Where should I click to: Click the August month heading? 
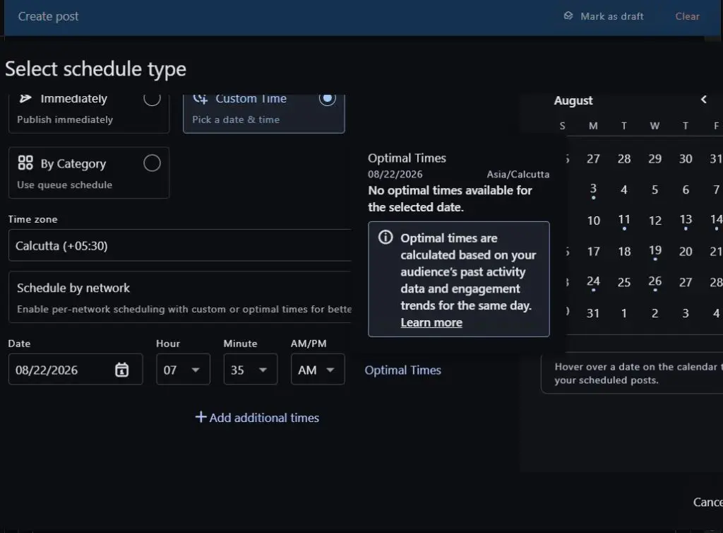click(573, 100)
